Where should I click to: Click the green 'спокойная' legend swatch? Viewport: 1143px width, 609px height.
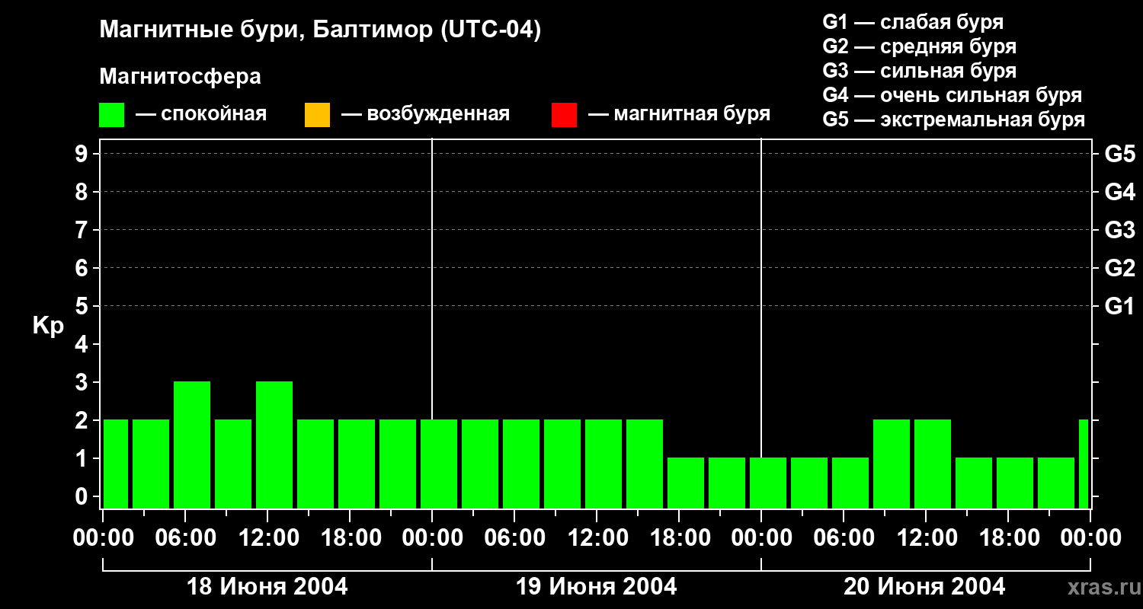111,114
